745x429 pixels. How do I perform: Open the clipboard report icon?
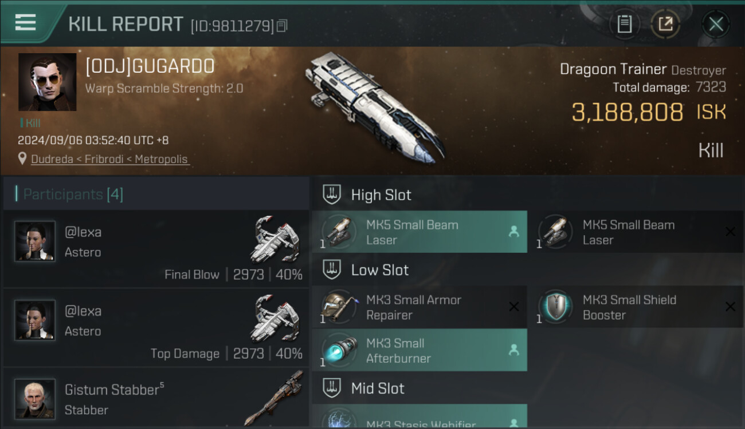click(x=624, y=24)
